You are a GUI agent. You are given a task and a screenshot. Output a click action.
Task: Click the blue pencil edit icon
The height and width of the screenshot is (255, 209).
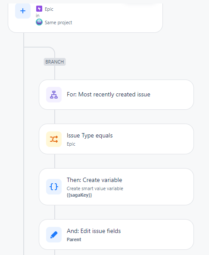click(x=54, y=235)
